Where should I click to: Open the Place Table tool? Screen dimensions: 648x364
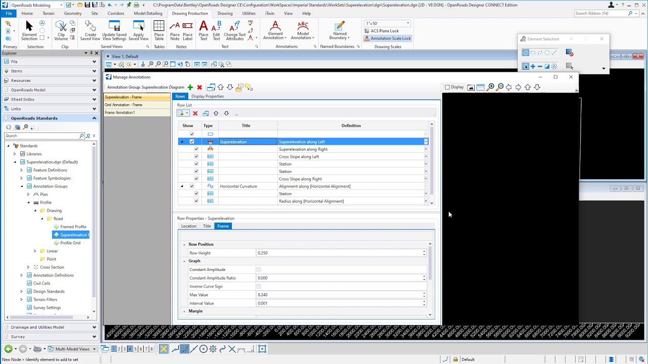[x=159, y=31]
